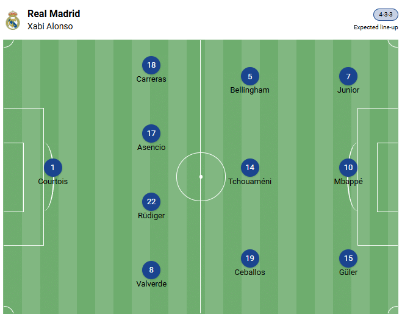The image size is (402, 317).
Task: Open the Real Madrid team name link
Action: [54, 14]
